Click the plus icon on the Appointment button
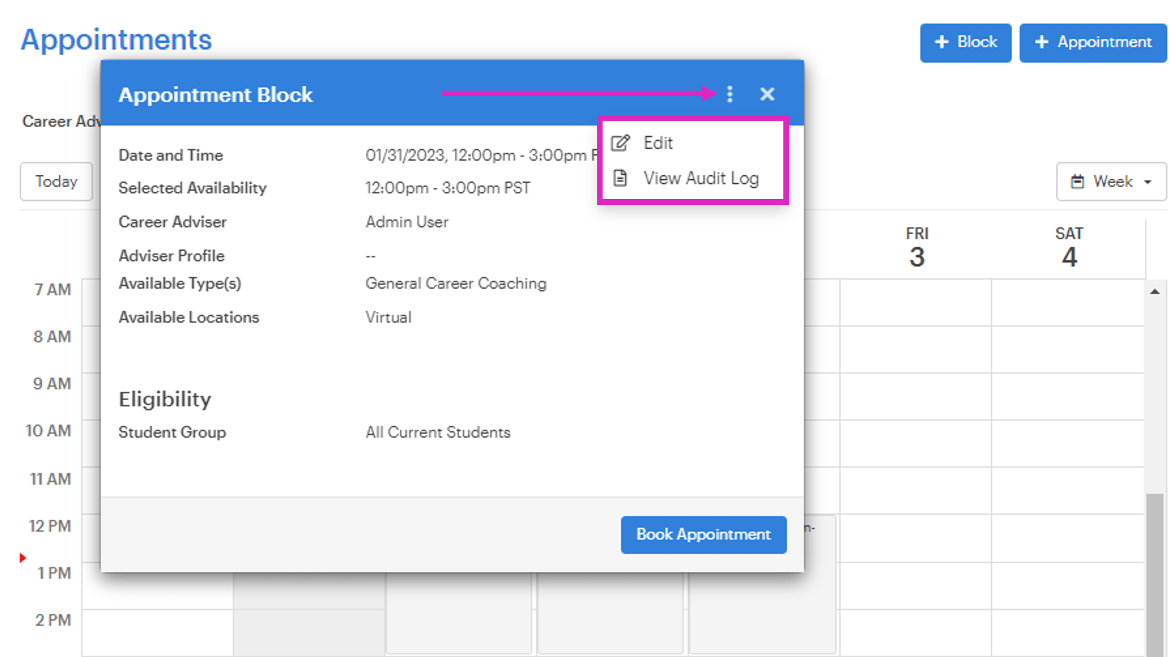 tap(1041, 42)
